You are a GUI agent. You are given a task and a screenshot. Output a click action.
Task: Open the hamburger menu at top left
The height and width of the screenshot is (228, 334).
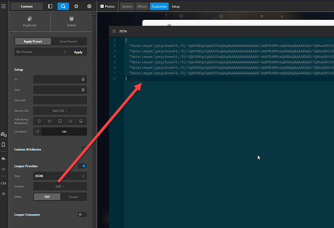[x=3, y=6]
